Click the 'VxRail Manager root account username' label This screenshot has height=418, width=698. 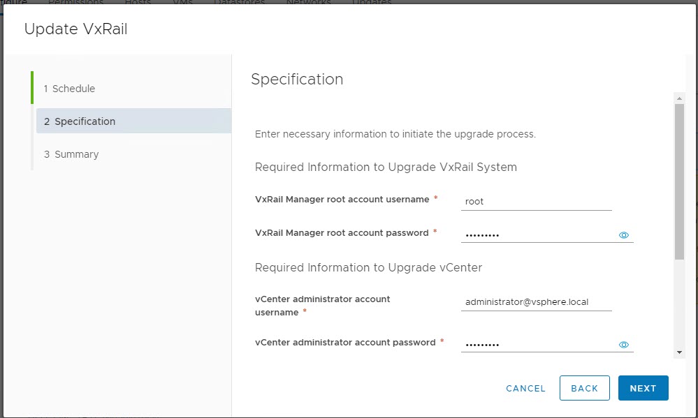click(342, 199)
